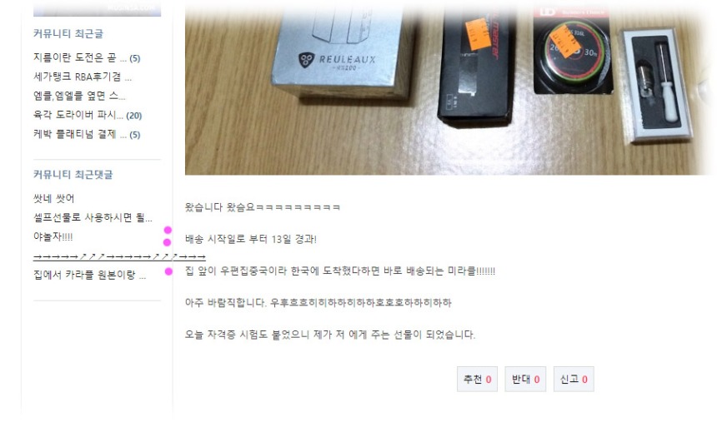Open the post 엠클,엠엘를 옆면 스
The image size is (717, 427).
point(79,96)
